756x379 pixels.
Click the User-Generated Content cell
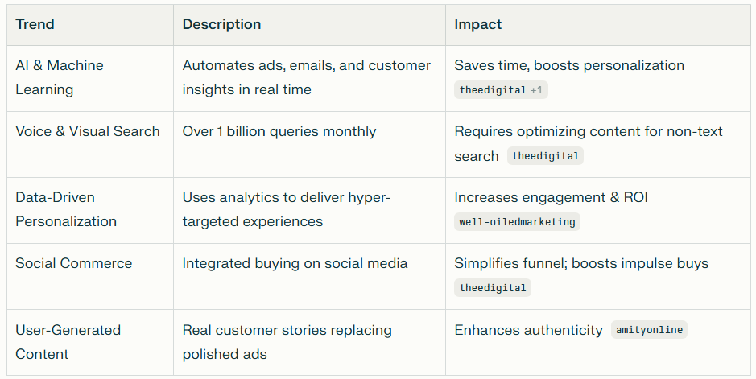[x=68, y=342]
